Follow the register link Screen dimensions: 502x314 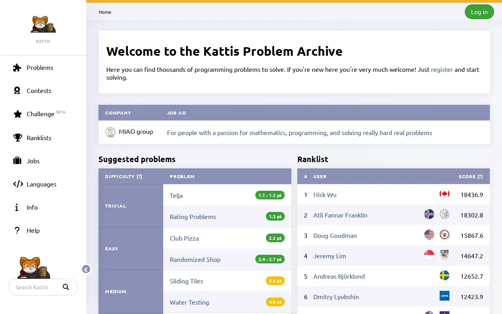point(442,69)
